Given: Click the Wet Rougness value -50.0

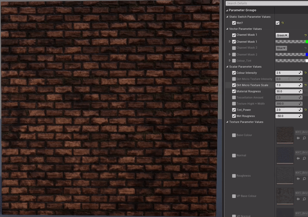Looking at the screenshot, I should (x=287, y=116).
